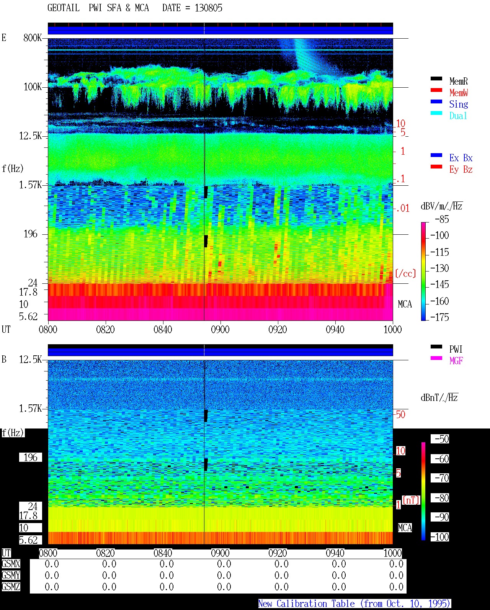Click the MGF legend label
The width and height of the screenshot is (490, 610).
[456, 361]
